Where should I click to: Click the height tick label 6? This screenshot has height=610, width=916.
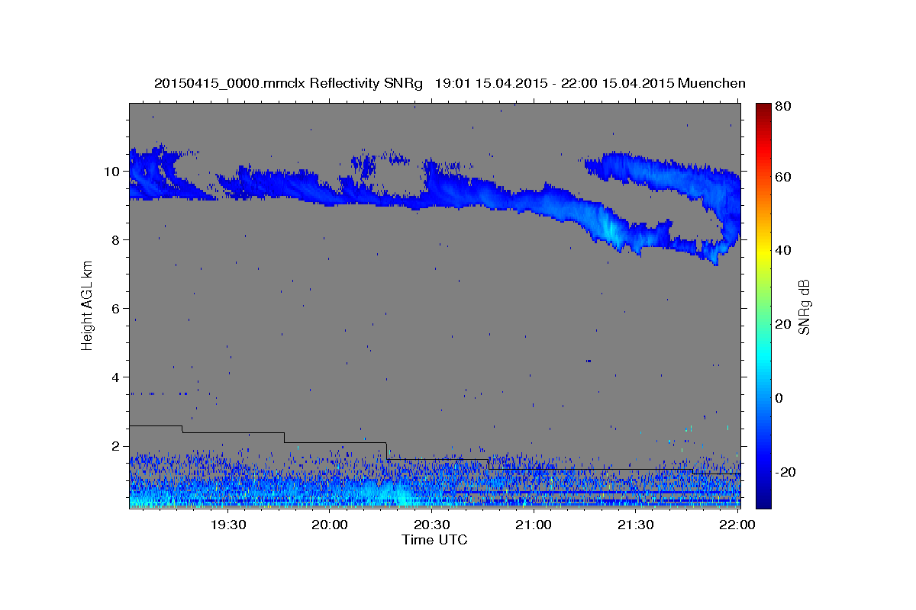117,309
